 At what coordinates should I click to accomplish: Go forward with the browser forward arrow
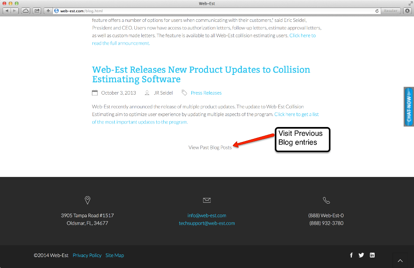point(14,11)
